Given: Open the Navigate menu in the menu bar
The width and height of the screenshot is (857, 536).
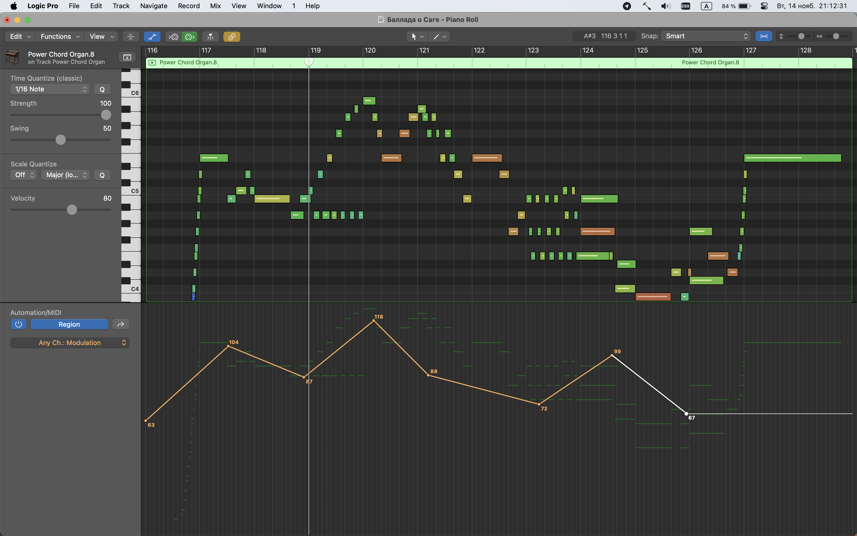Looking at the screenshot, I should point(153,6).
